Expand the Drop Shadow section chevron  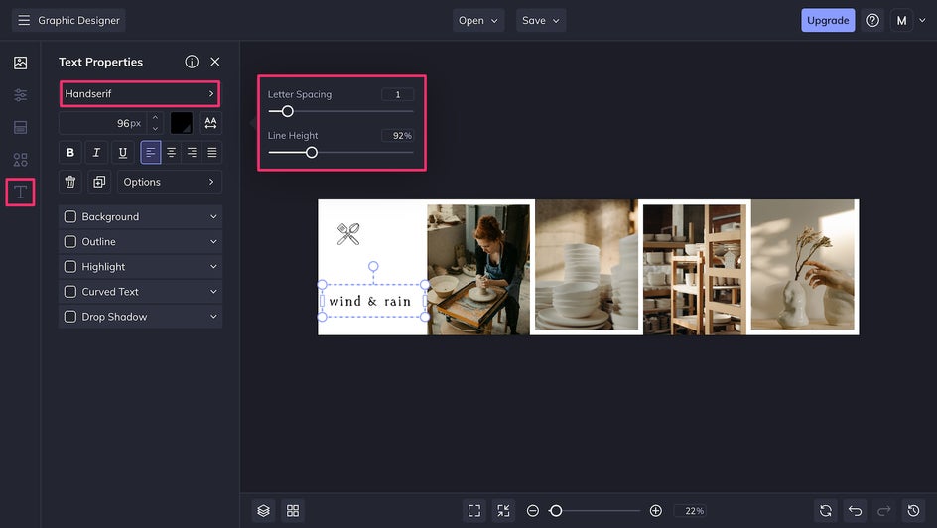click(x=213, y=317)
